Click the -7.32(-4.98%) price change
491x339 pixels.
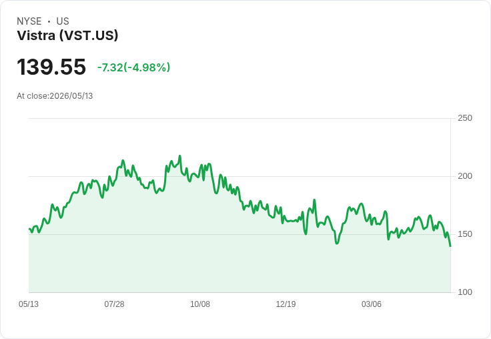tap(133, 67)
